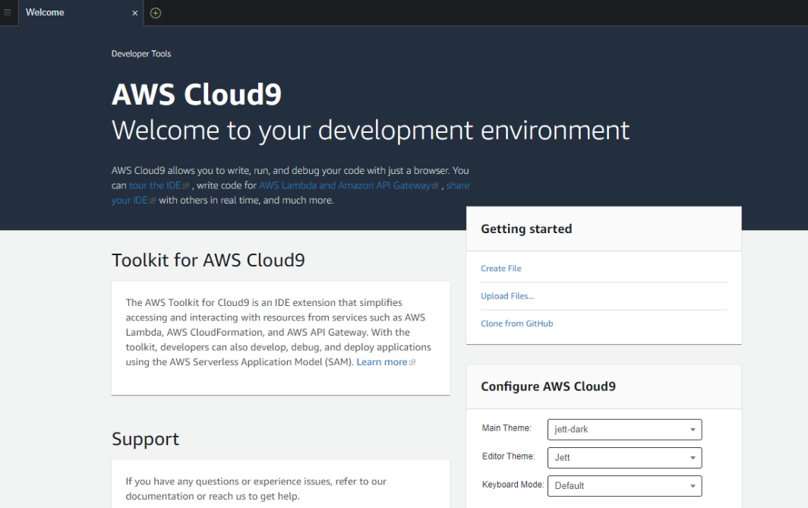808x508 pixels.
Task: Click external link icon after 'tour the IDE'
Action: pos(186,186)
